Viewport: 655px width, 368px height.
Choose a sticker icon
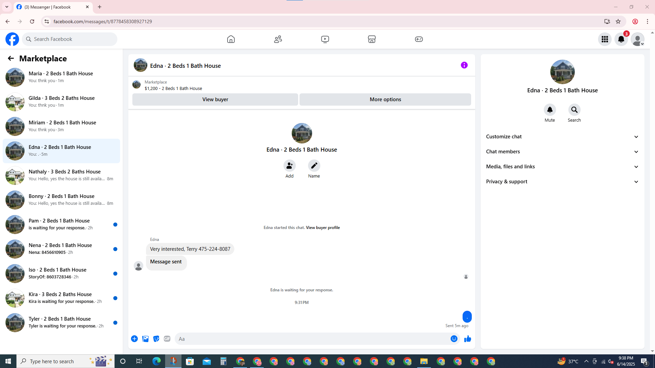[x=156, y=339]
